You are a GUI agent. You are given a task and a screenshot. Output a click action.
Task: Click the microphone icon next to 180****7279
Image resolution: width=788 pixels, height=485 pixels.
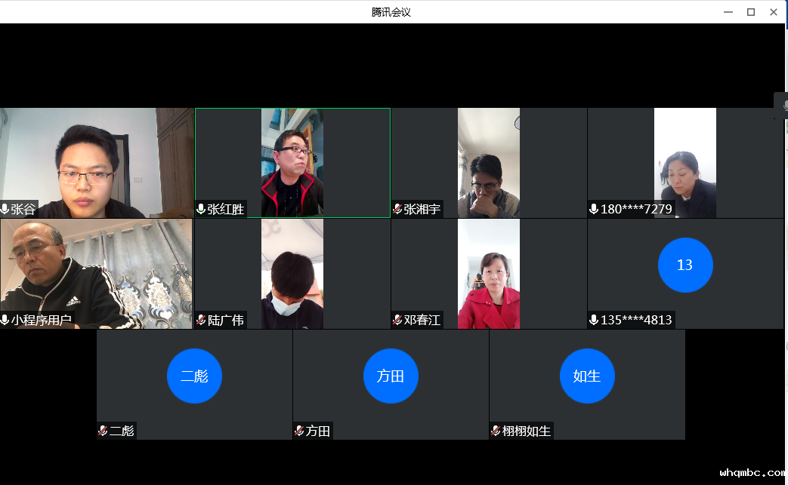594,209
